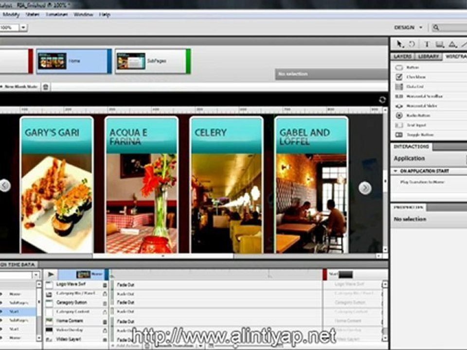This screenshot has height=350, width=467.
Task: Click the refresh icon above the artboard
Action: coord(382,100)
